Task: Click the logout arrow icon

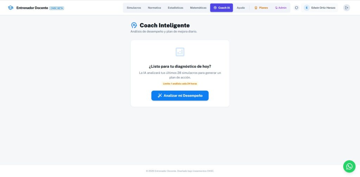Action: (347, 8)
